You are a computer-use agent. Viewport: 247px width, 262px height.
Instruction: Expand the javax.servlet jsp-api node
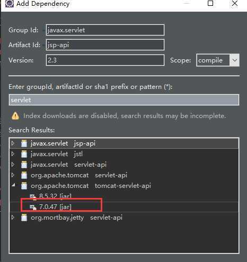pos(13,143)
